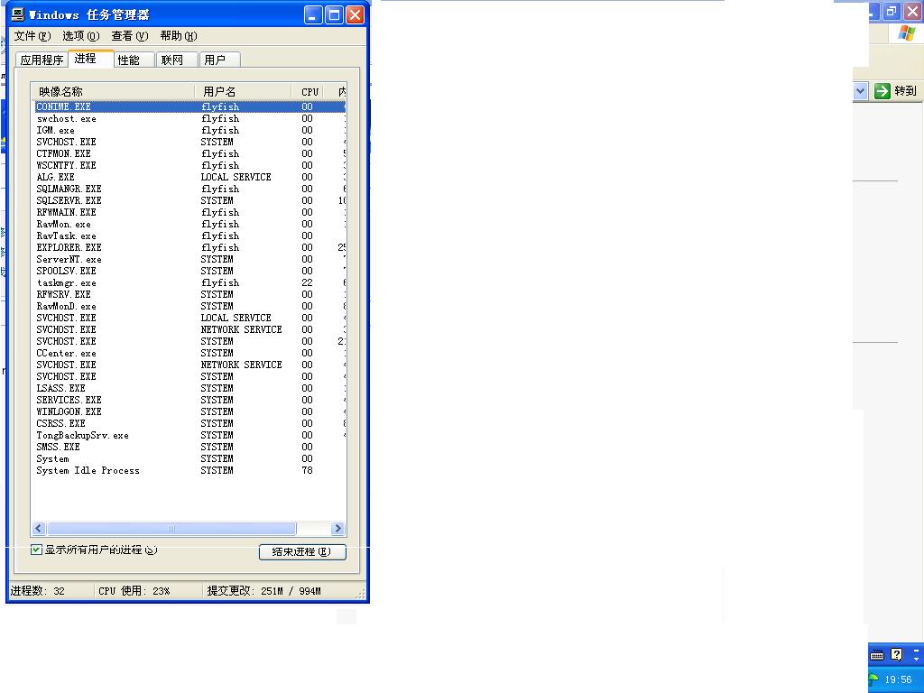Viewport: 924px width, 693px height.
Task: Sort by the 映像名称 column header
Action: [x=113, y=91]
